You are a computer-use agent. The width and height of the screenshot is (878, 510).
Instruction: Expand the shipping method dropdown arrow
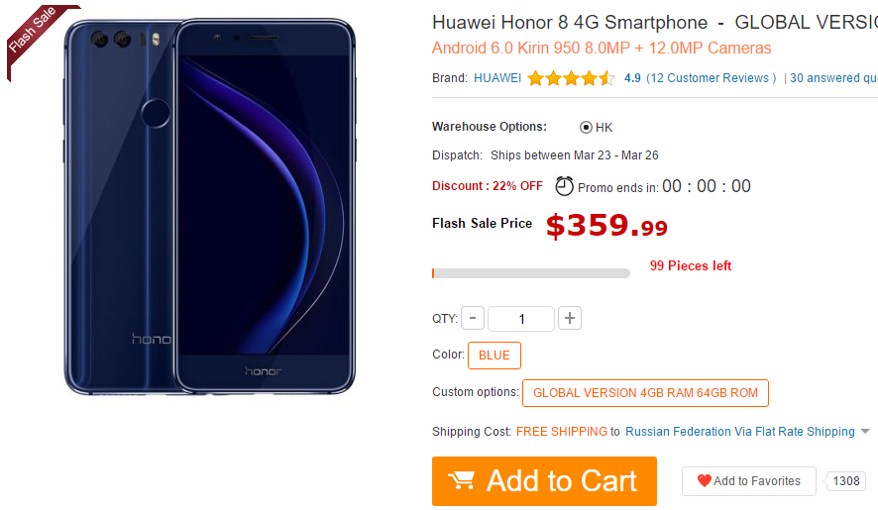tap(865, 431)
